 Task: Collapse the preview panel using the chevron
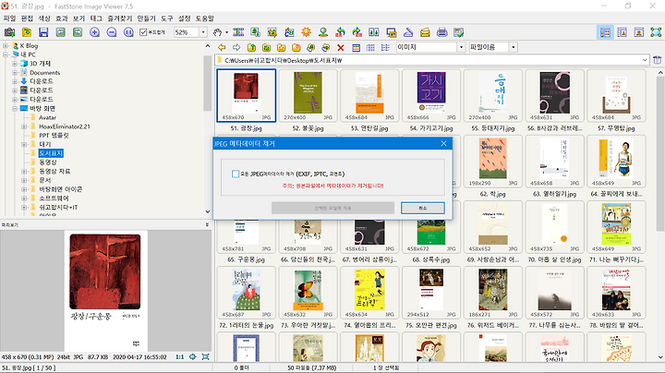coord(207,224)
